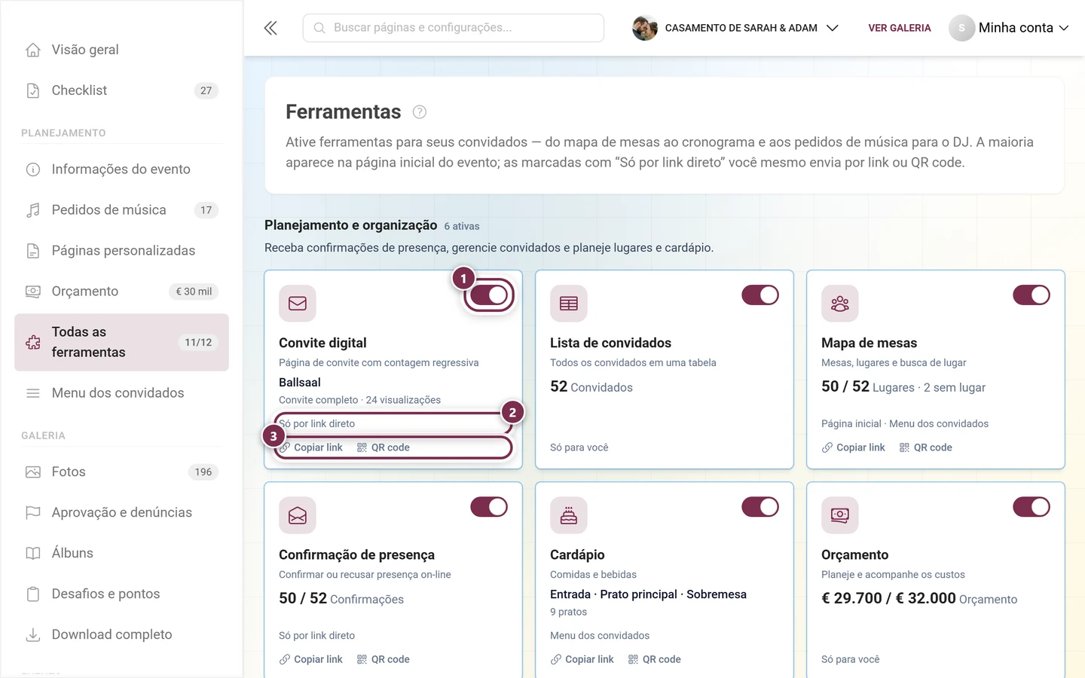This screenshot has height=678, width=1085.
Task: Open Álbuns in the sidebar
Action: [121, 554]
